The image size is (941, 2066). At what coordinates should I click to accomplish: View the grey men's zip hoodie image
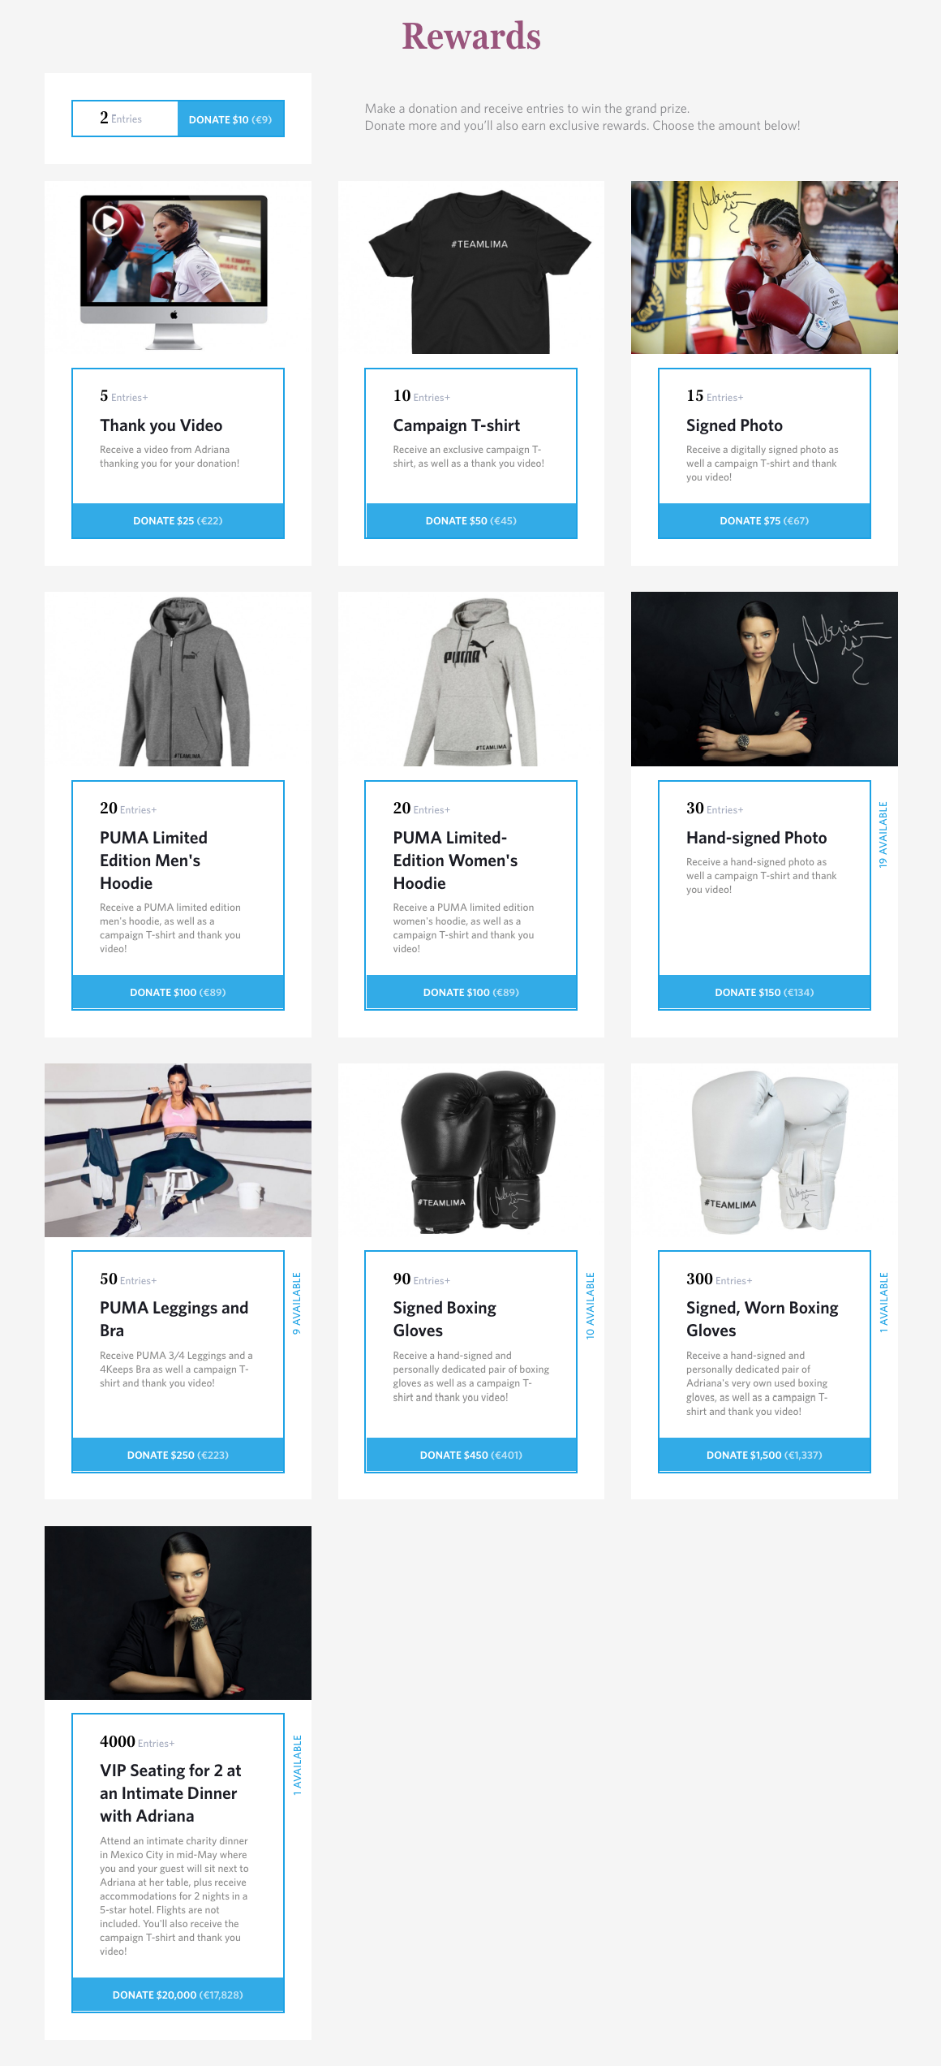[x=178, y=679]
